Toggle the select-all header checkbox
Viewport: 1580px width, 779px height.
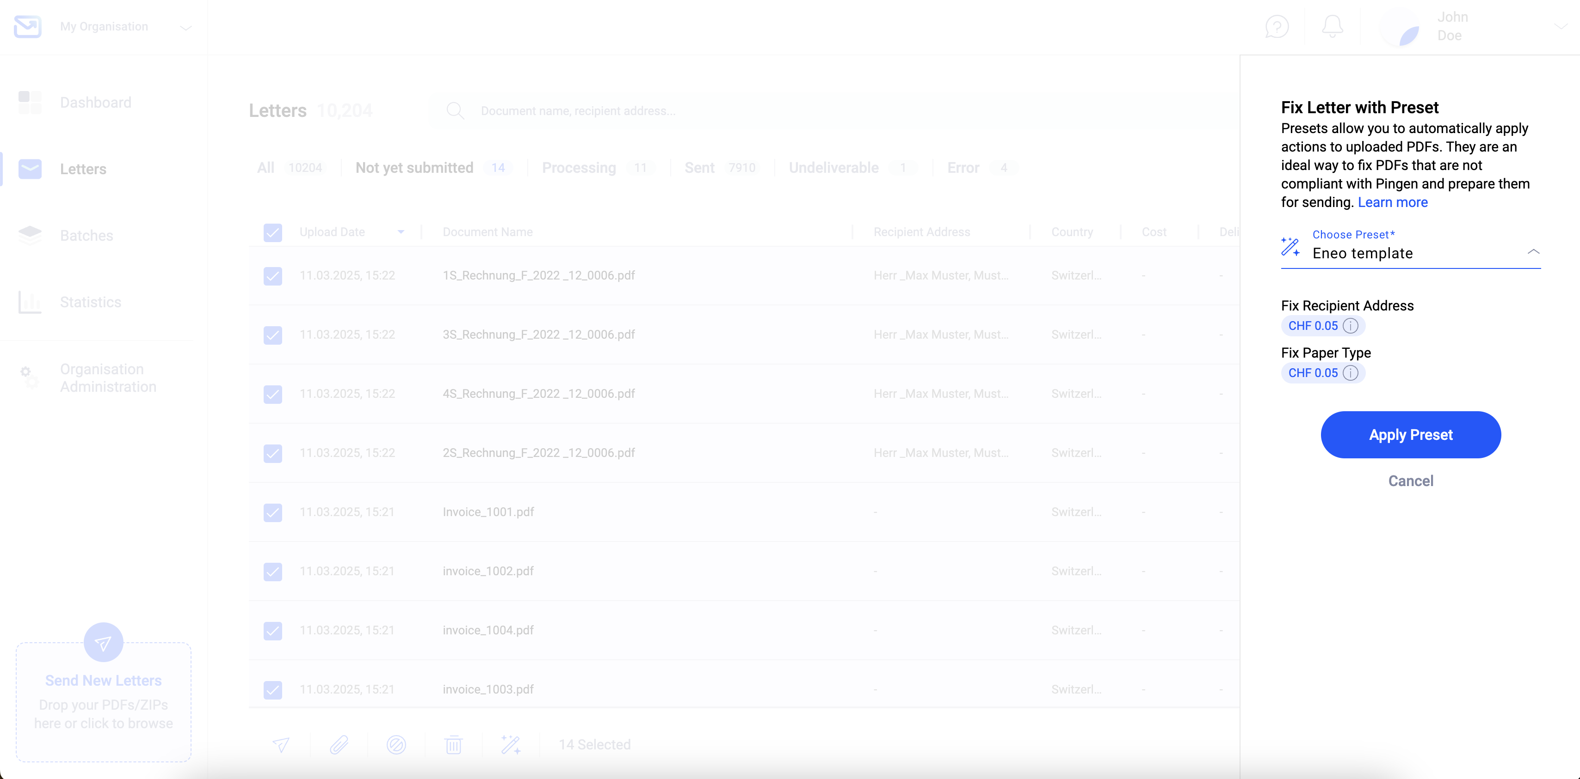click(x=273, y=232)
